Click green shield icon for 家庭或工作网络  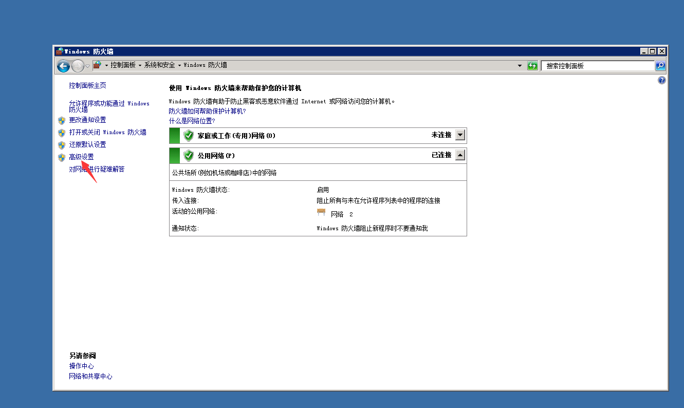click(189, 136)
